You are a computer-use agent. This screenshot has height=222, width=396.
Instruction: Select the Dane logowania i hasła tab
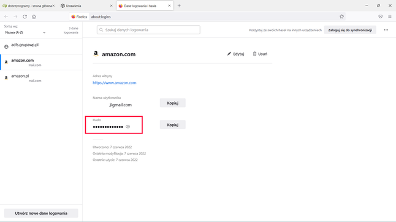pyautogui.click(x=145, y=6)
